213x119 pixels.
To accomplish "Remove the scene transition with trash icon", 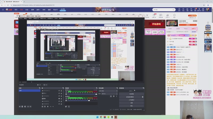I will pos(114,96).
